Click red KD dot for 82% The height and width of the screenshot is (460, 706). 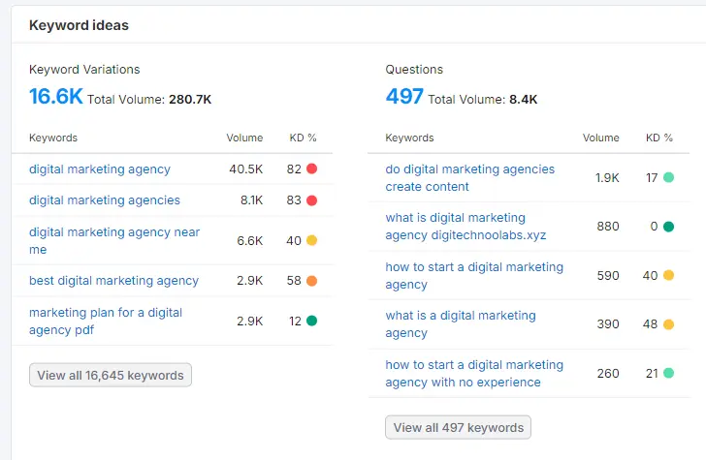tap(312, 169)
